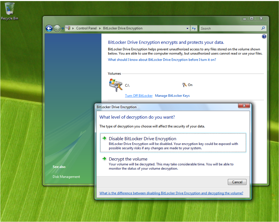
Task: Click green arrow beside Disable BitLocker option
Action: tap(104, 138)
